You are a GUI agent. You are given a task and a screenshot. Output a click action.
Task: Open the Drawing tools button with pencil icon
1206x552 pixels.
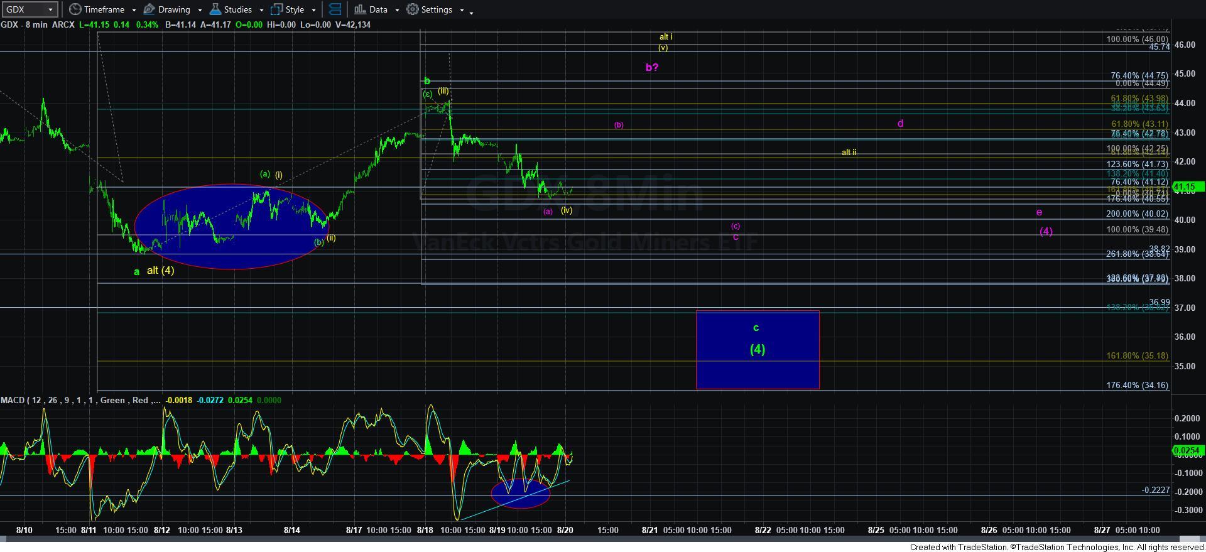coord(167,9)
